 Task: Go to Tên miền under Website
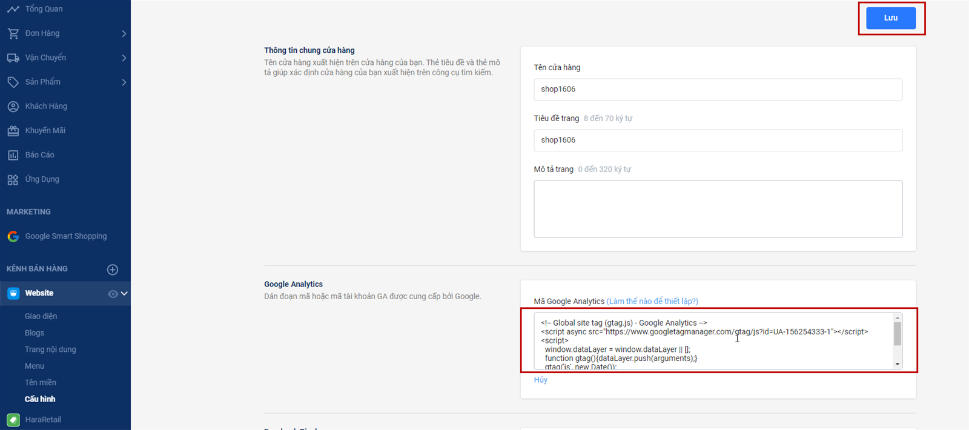point(41,382)
